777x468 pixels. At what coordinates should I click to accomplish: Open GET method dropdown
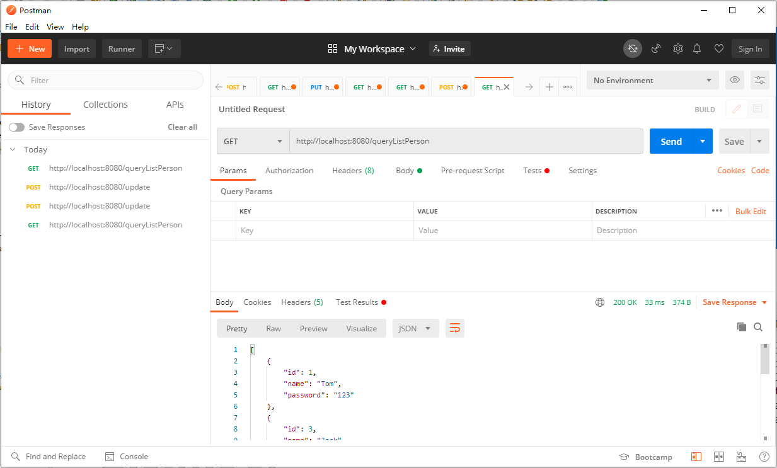click(253, 141)
